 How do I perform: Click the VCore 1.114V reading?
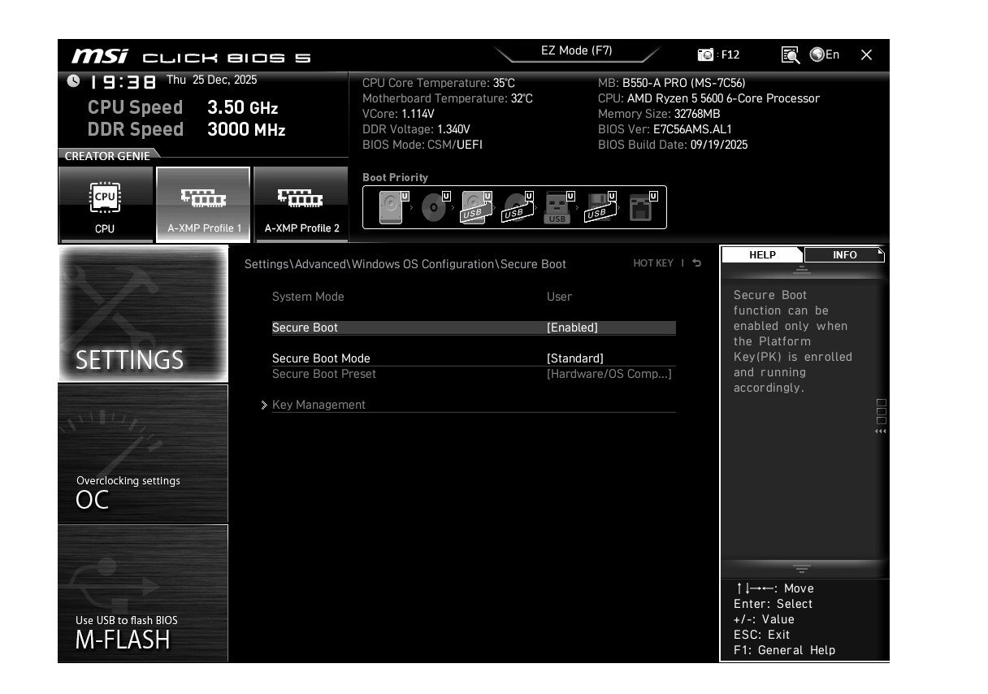398,114
